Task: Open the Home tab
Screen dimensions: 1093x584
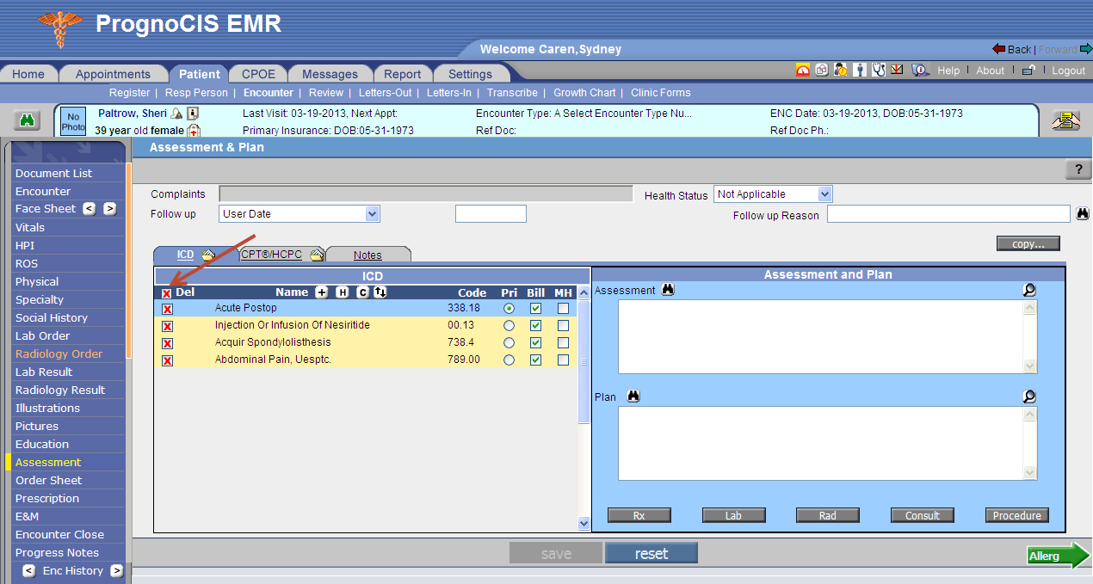Action: point(28,74)
